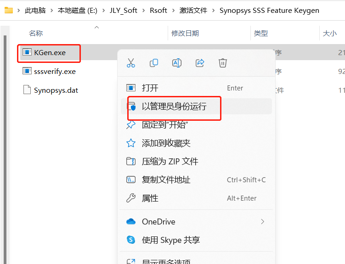This screenshot has width=345, height=264.
Task: Sort by the 修改日期 column header
Action: [x=185, y=34]
